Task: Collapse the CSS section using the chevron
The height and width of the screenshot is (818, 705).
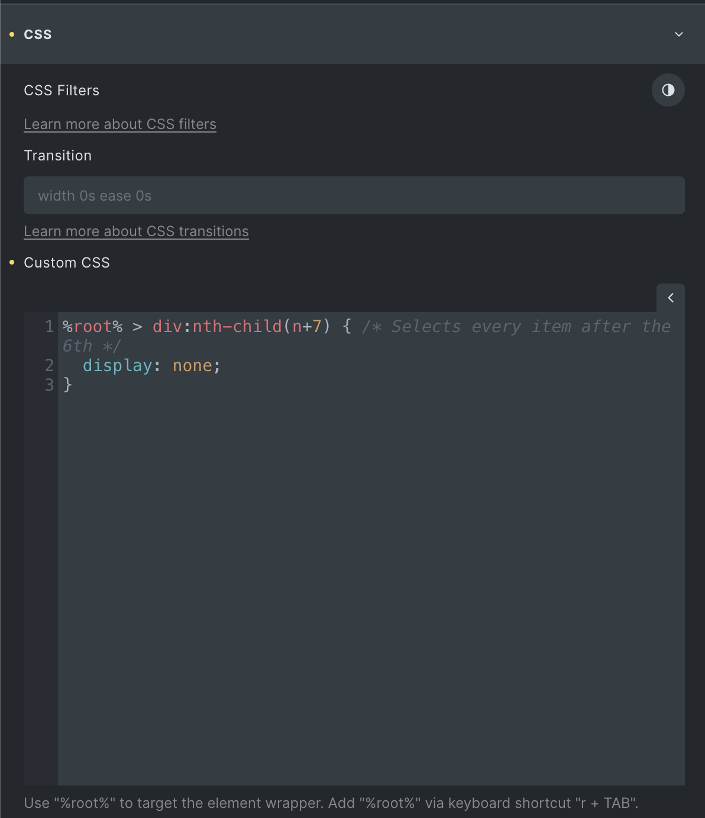Action: pyautogui.click(x=679, y=34)
